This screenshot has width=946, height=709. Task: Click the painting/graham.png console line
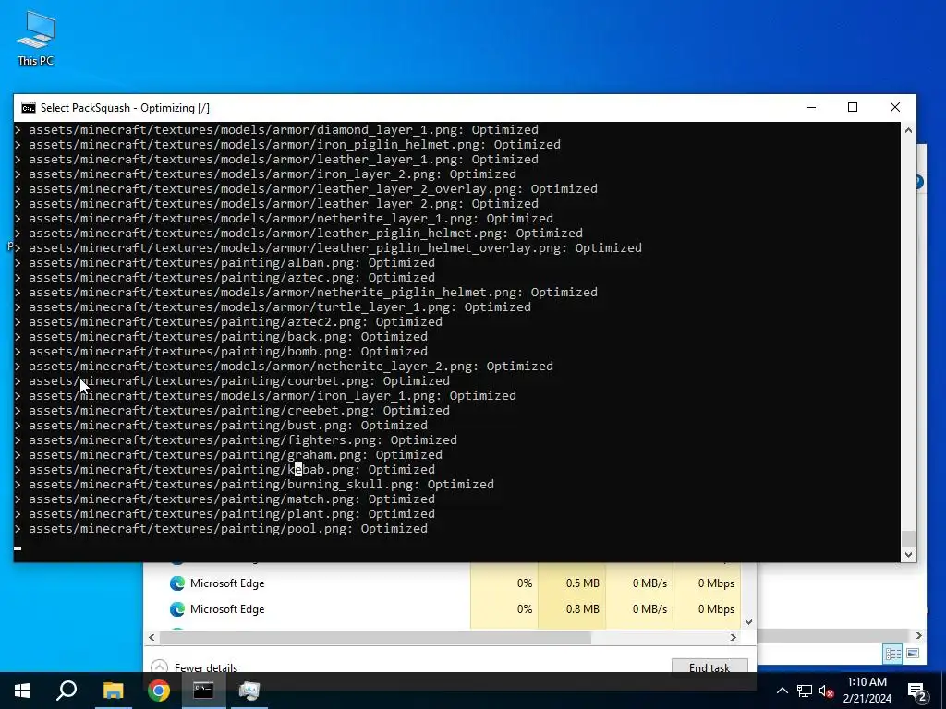click(229, 454)
